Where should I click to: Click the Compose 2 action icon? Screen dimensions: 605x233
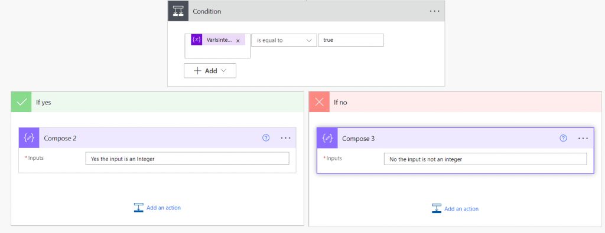[29, 138]
